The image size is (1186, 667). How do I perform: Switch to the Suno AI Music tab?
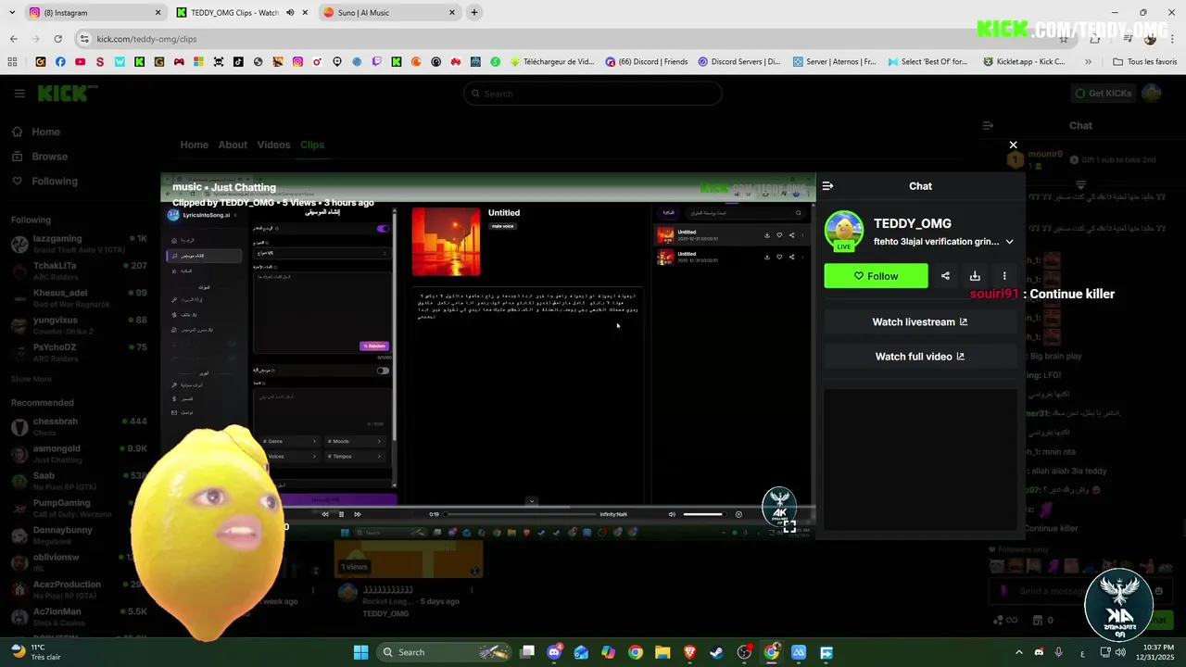tap(389, 13)
